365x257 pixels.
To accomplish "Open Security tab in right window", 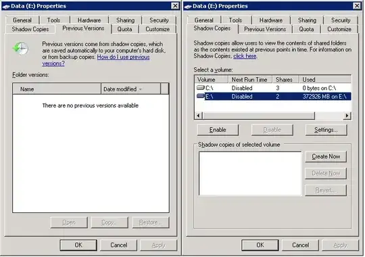I will coord(341,20).
